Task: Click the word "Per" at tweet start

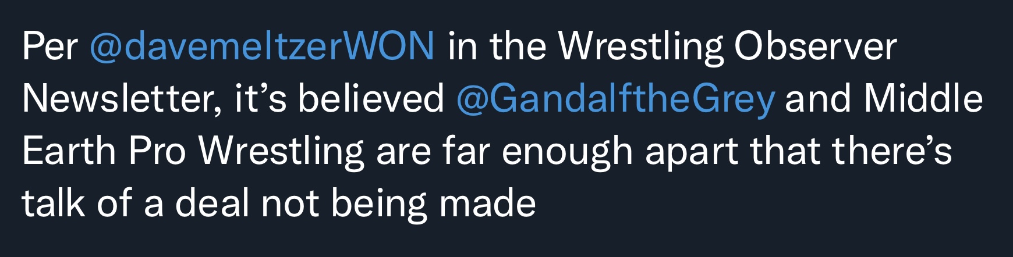Action: point(50,47)
